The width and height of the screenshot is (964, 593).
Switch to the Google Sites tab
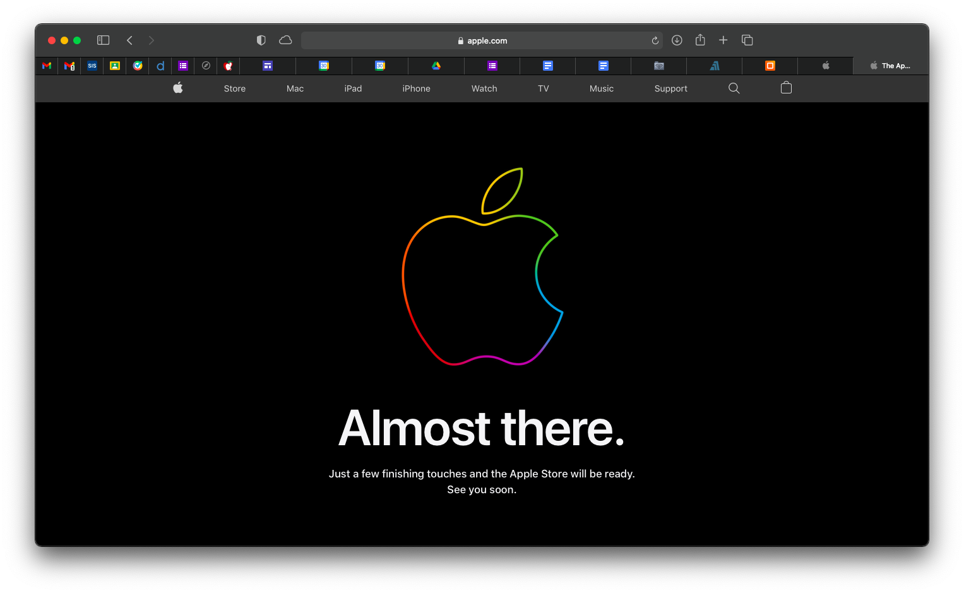(268, 66)
